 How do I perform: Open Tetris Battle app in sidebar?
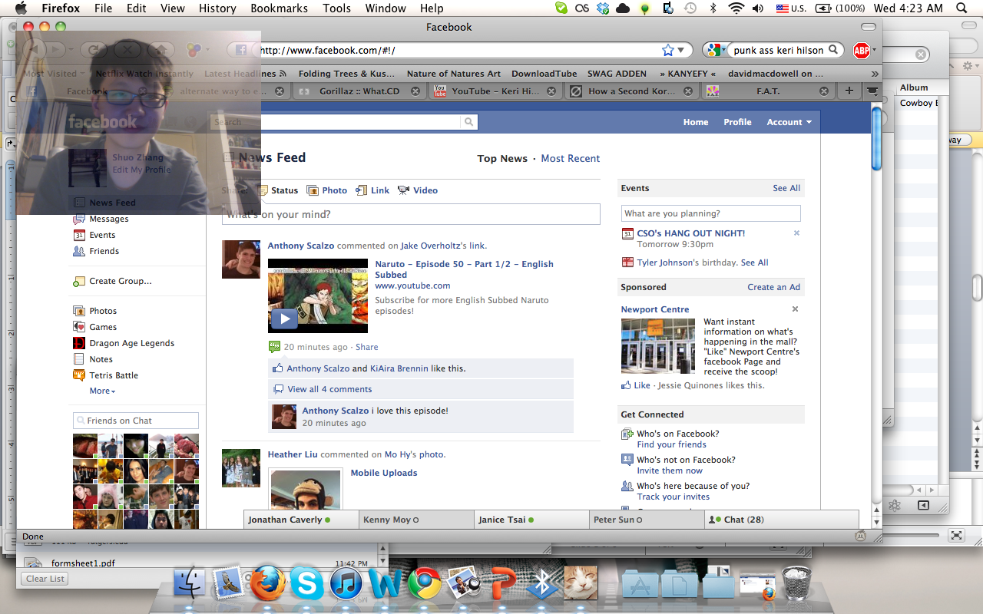(114, 375)
